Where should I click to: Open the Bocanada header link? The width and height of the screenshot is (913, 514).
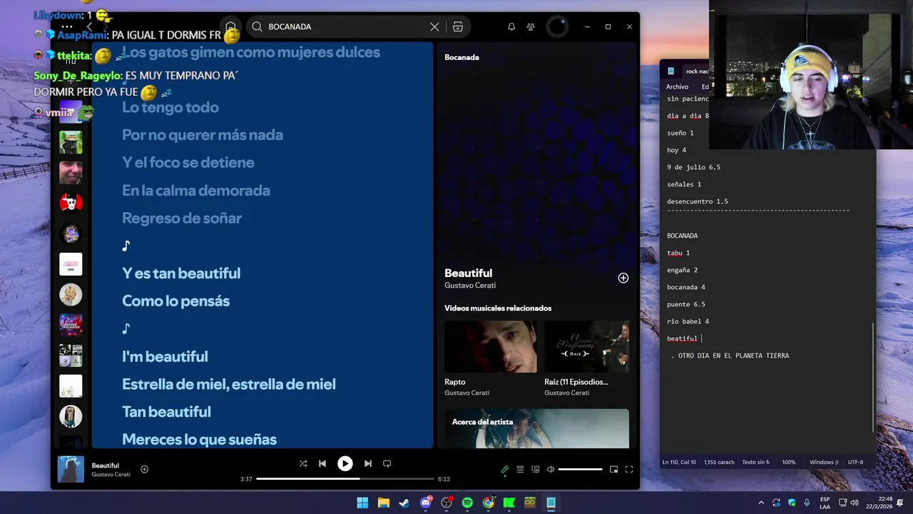[x=461, y=57]
